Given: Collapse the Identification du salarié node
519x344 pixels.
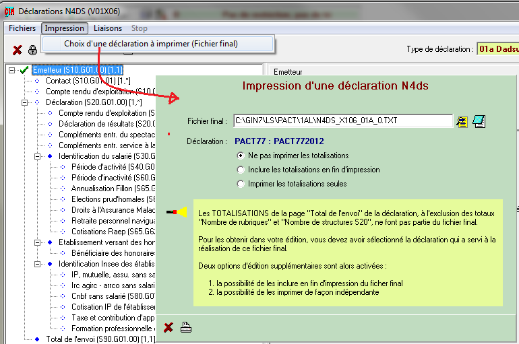Looking at the screenshot, I should [x=37, y=156].
